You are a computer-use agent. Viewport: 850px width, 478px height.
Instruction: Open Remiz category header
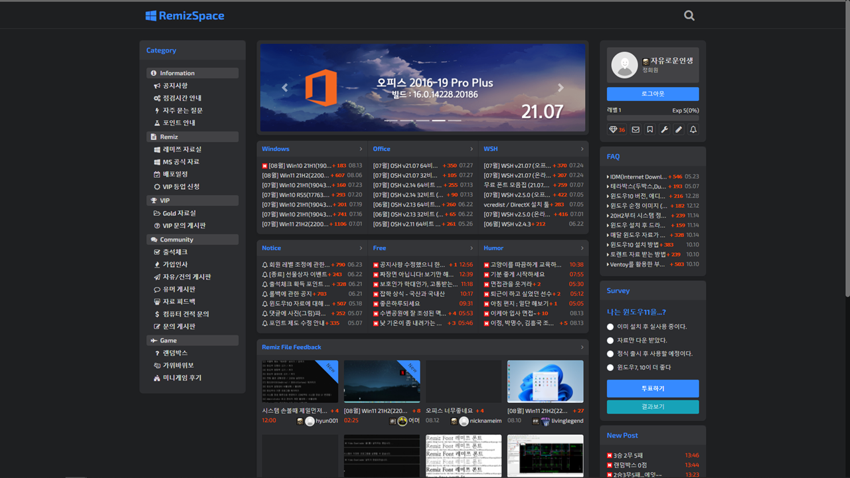(193, 137)
